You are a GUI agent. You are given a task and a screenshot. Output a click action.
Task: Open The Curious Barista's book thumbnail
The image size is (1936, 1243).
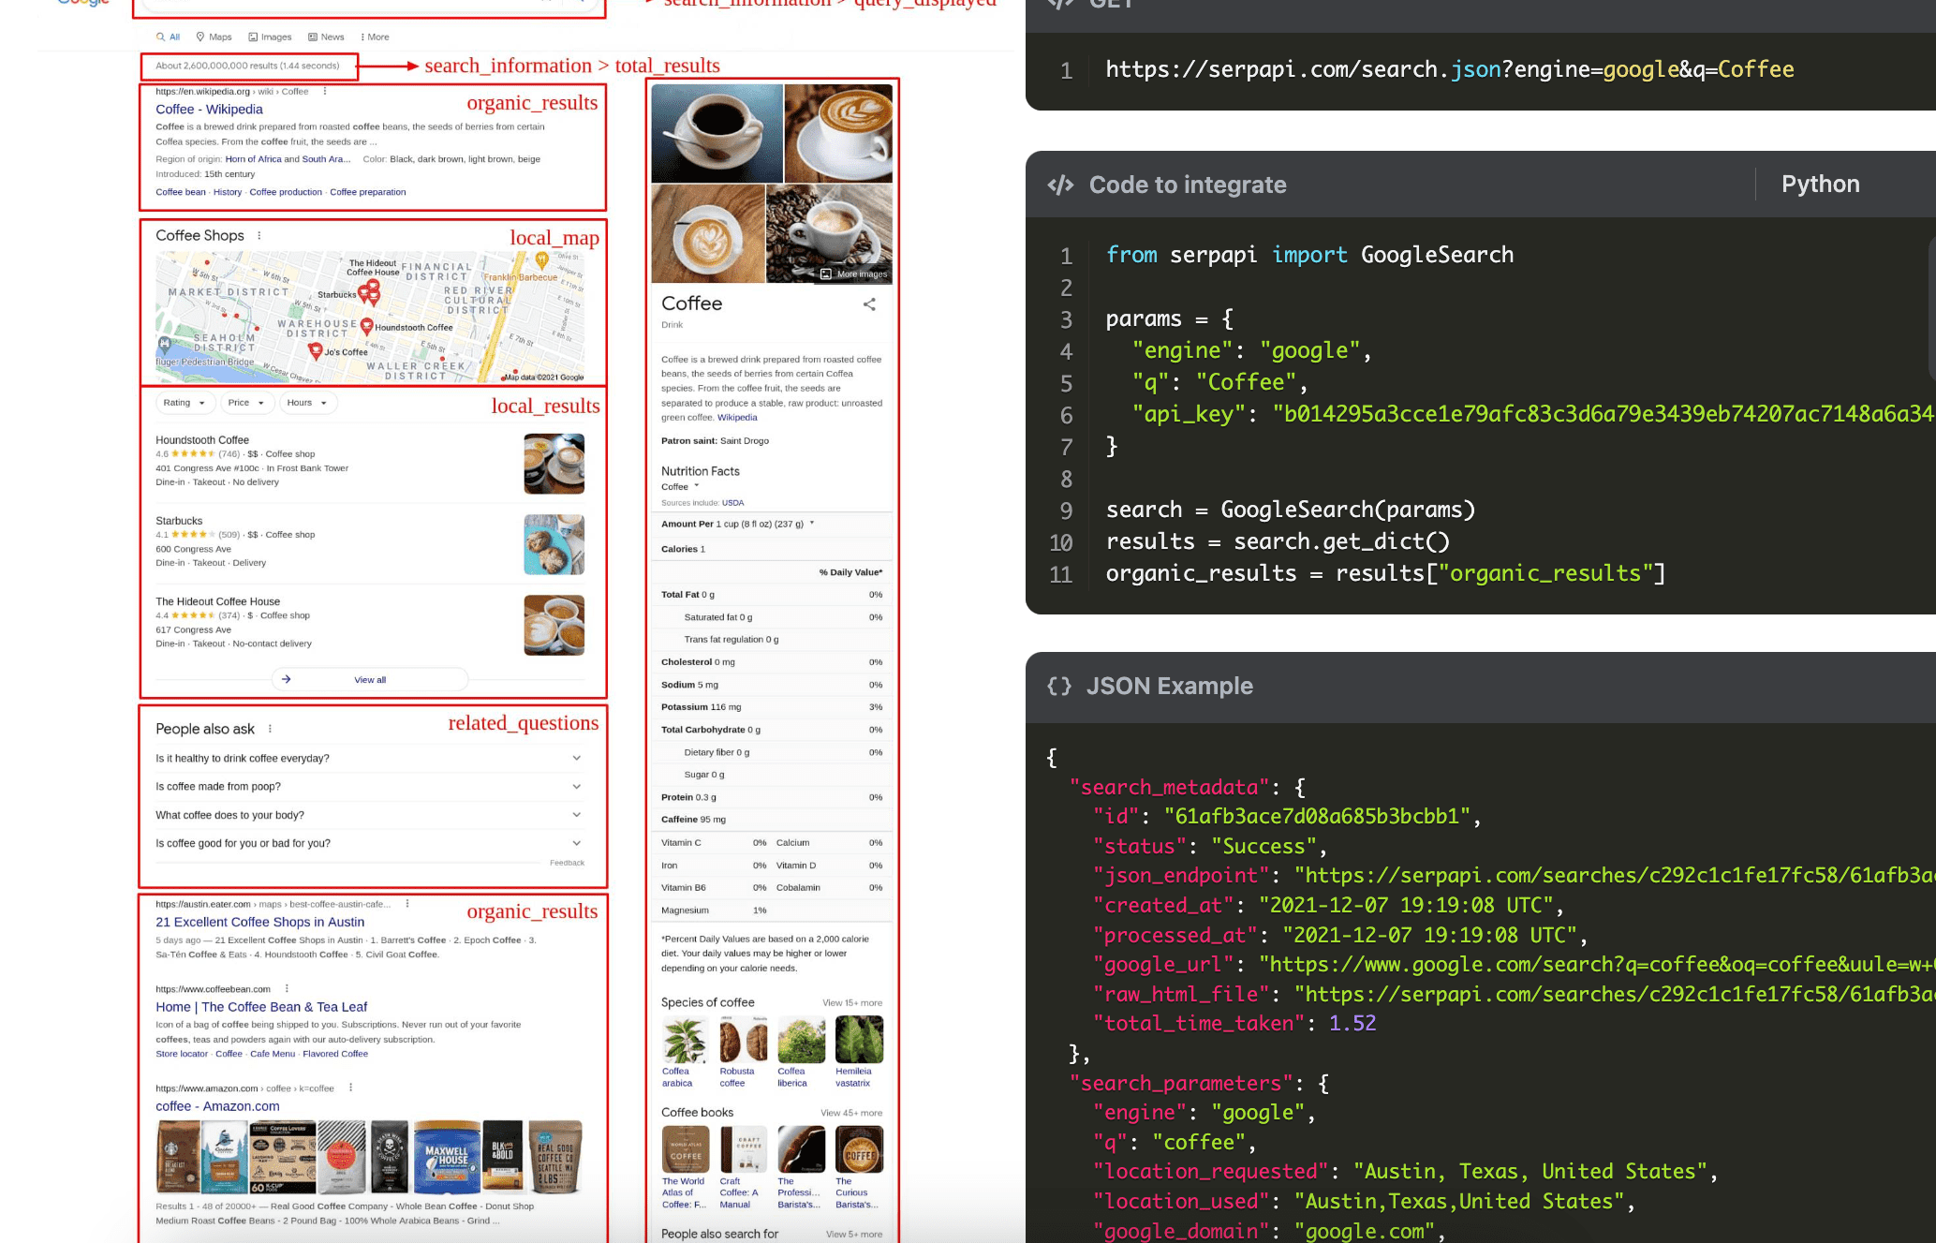[x=859, y=1149]
